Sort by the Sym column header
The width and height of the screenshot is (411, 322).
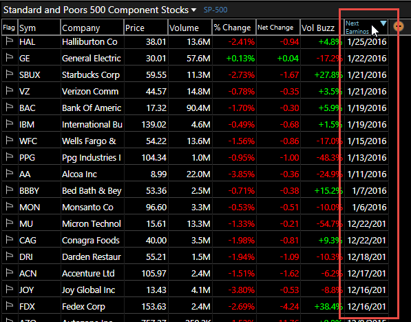[x=39, y=27]
